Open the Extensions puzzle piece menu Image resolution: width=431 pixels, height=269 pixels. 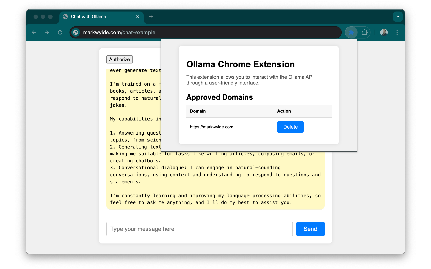click(x=364, y=32)
